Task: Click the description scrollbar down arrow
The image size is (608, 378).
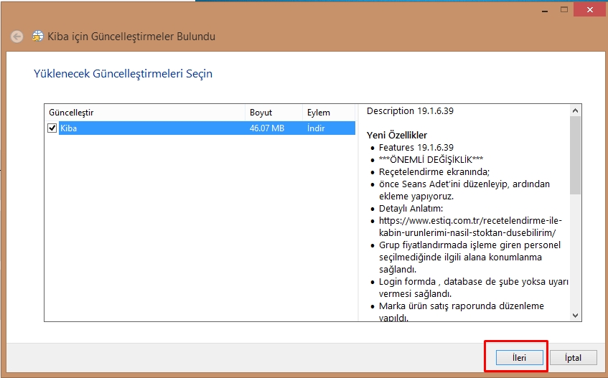Action: click(575, 315)
